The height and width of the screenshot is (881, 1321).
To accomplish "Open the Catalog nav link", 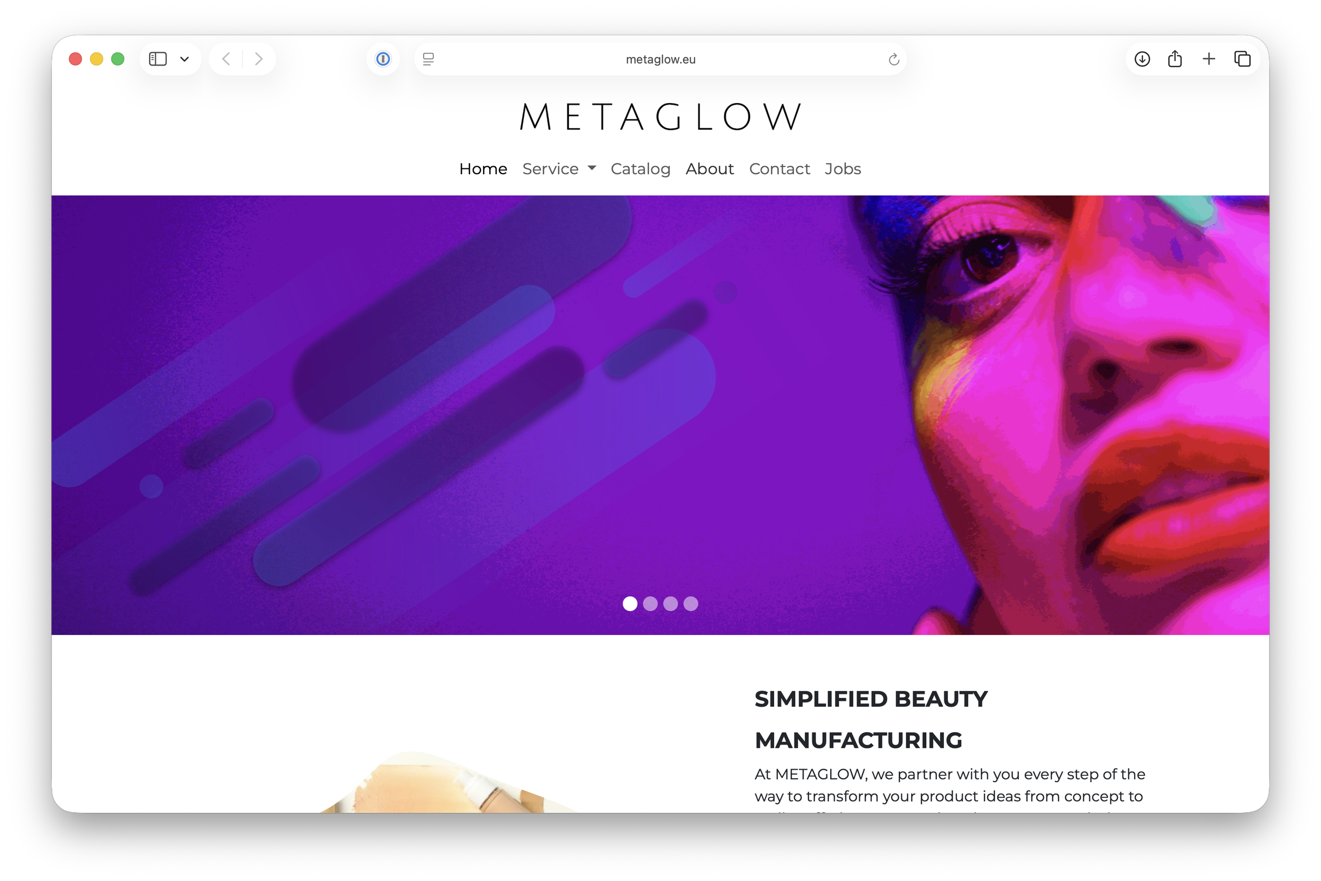I will click(640, 168).
